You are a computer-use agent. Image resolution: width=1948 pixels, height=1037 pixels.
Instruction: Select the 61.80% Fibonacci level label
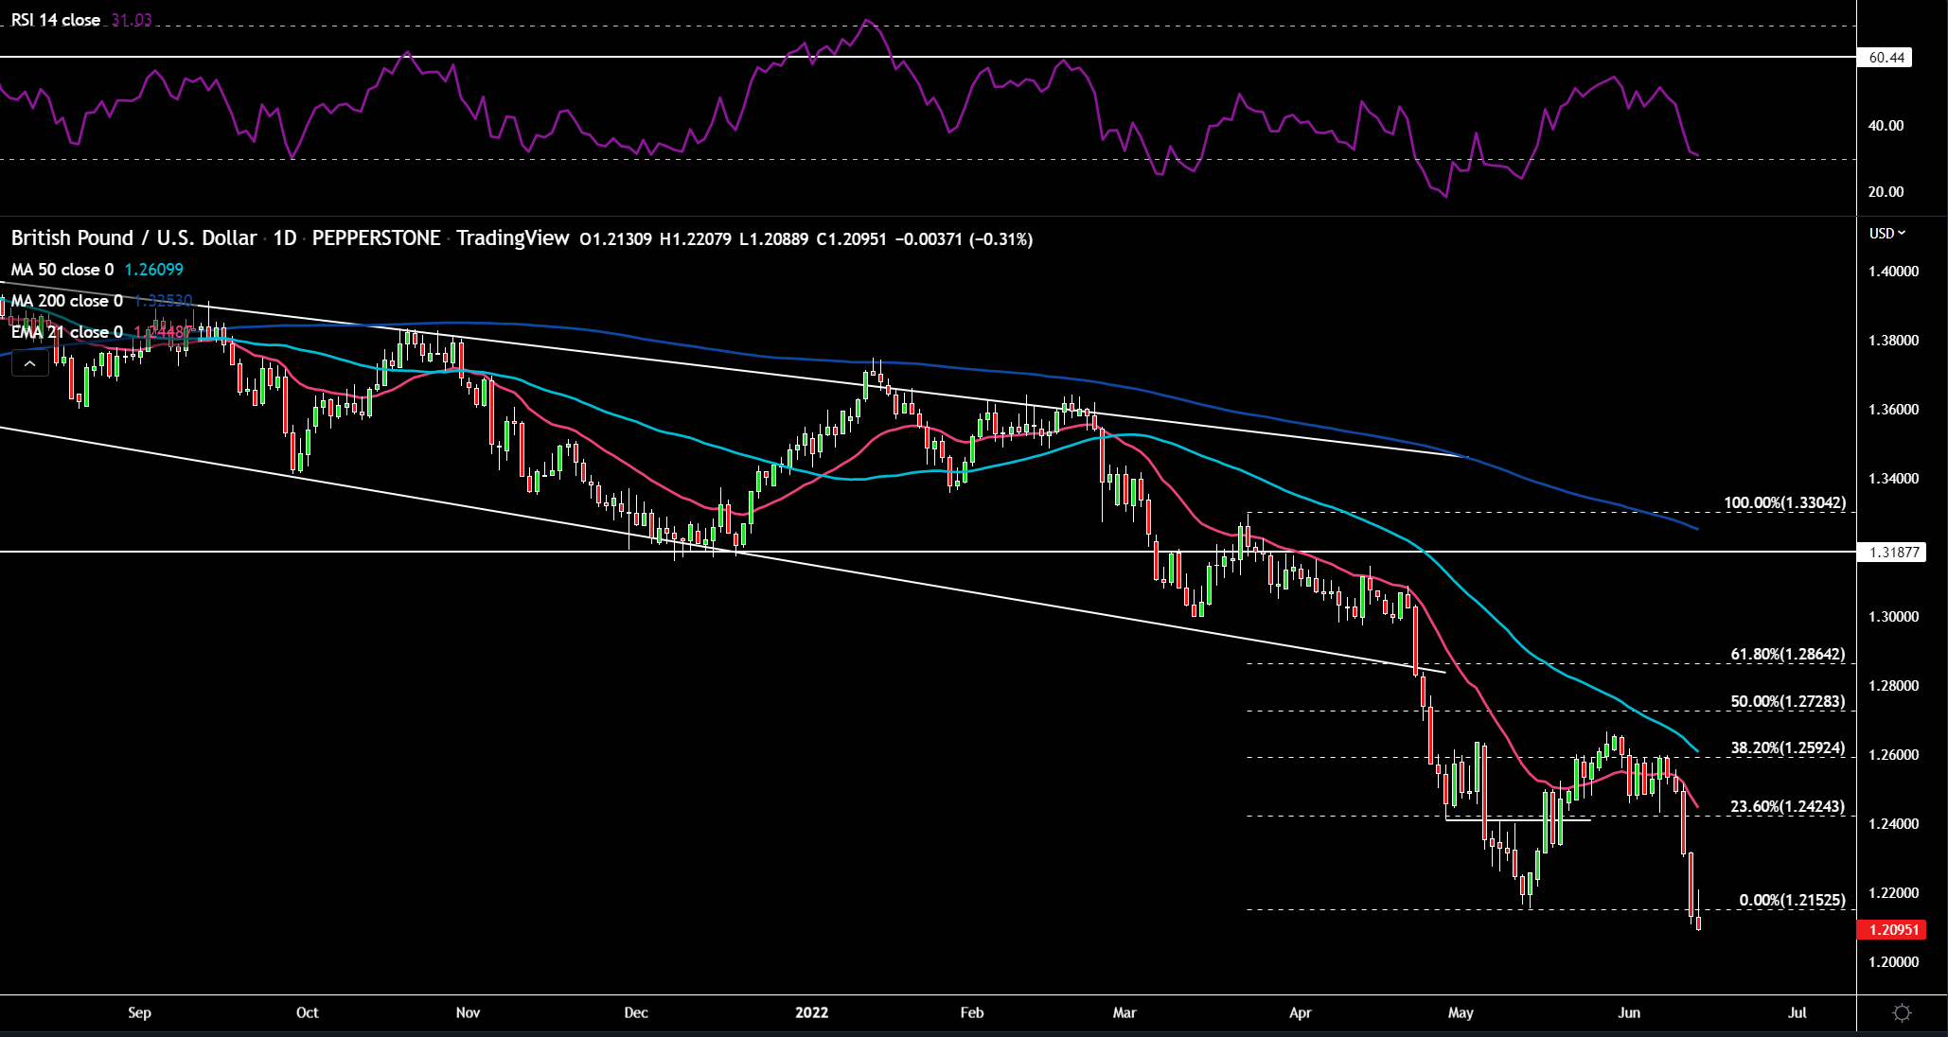(1788, 654)
